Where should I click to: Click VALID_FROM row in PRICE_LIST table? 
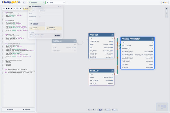(x=102, y=81)
